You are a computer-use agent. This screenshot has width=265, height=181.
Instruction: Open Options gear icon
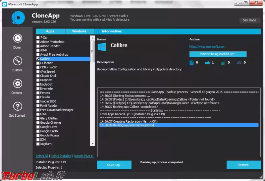pyautogui.click(x=17, y=84)
